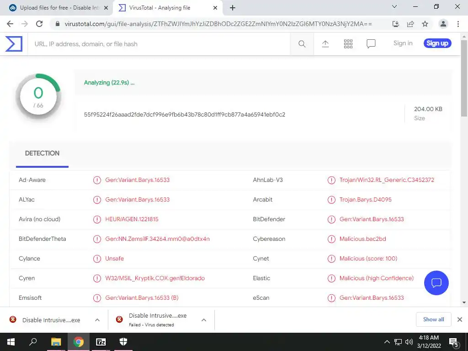Select the DETECTION tab
This screenshot has height=351, width=468.
42,154
